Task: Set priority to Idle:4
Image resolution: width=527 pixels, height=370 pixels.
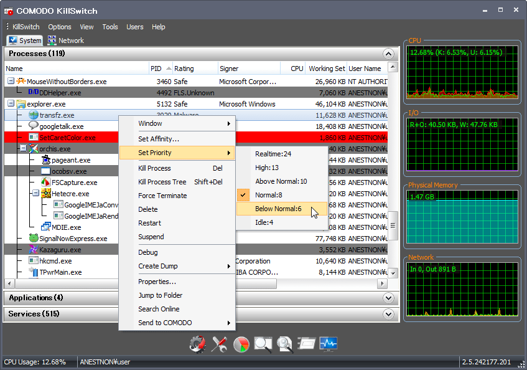Action: point(282,222)
